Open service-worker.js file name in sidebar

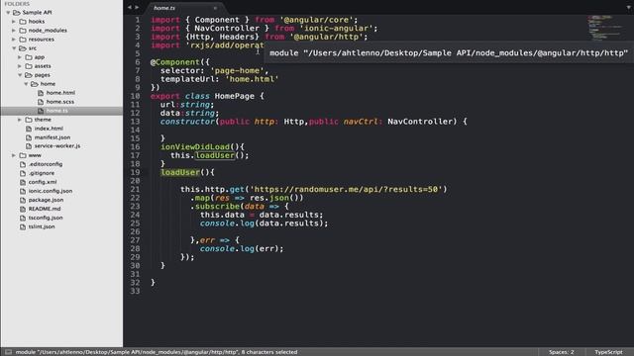tap(57, 146)
